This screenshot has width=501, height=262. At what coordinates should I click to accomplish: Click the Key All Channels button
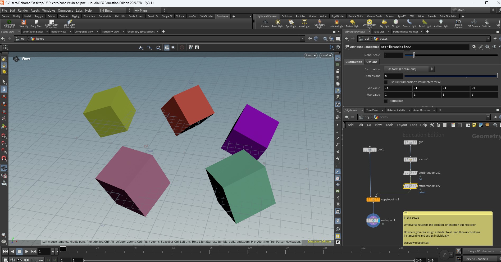(x=477, y=259)
